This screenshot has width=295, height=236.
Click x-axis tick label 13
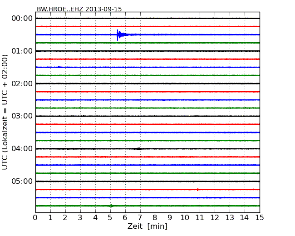click(x=230, y=218)
